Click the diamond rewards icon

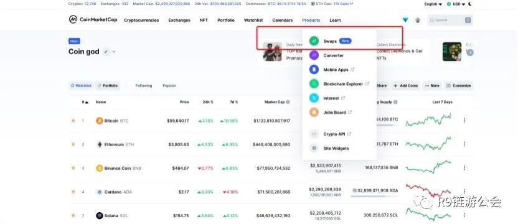(405, 20)
